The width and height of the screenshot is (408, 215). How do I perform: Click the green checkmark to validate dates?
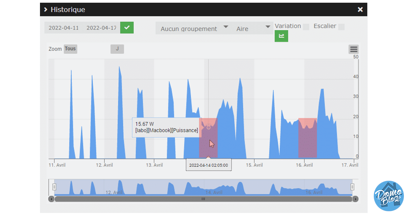(127, 28)
